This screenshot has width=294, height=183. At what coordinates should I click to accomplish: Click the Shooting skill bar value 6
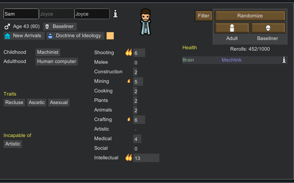pos(139,53)
